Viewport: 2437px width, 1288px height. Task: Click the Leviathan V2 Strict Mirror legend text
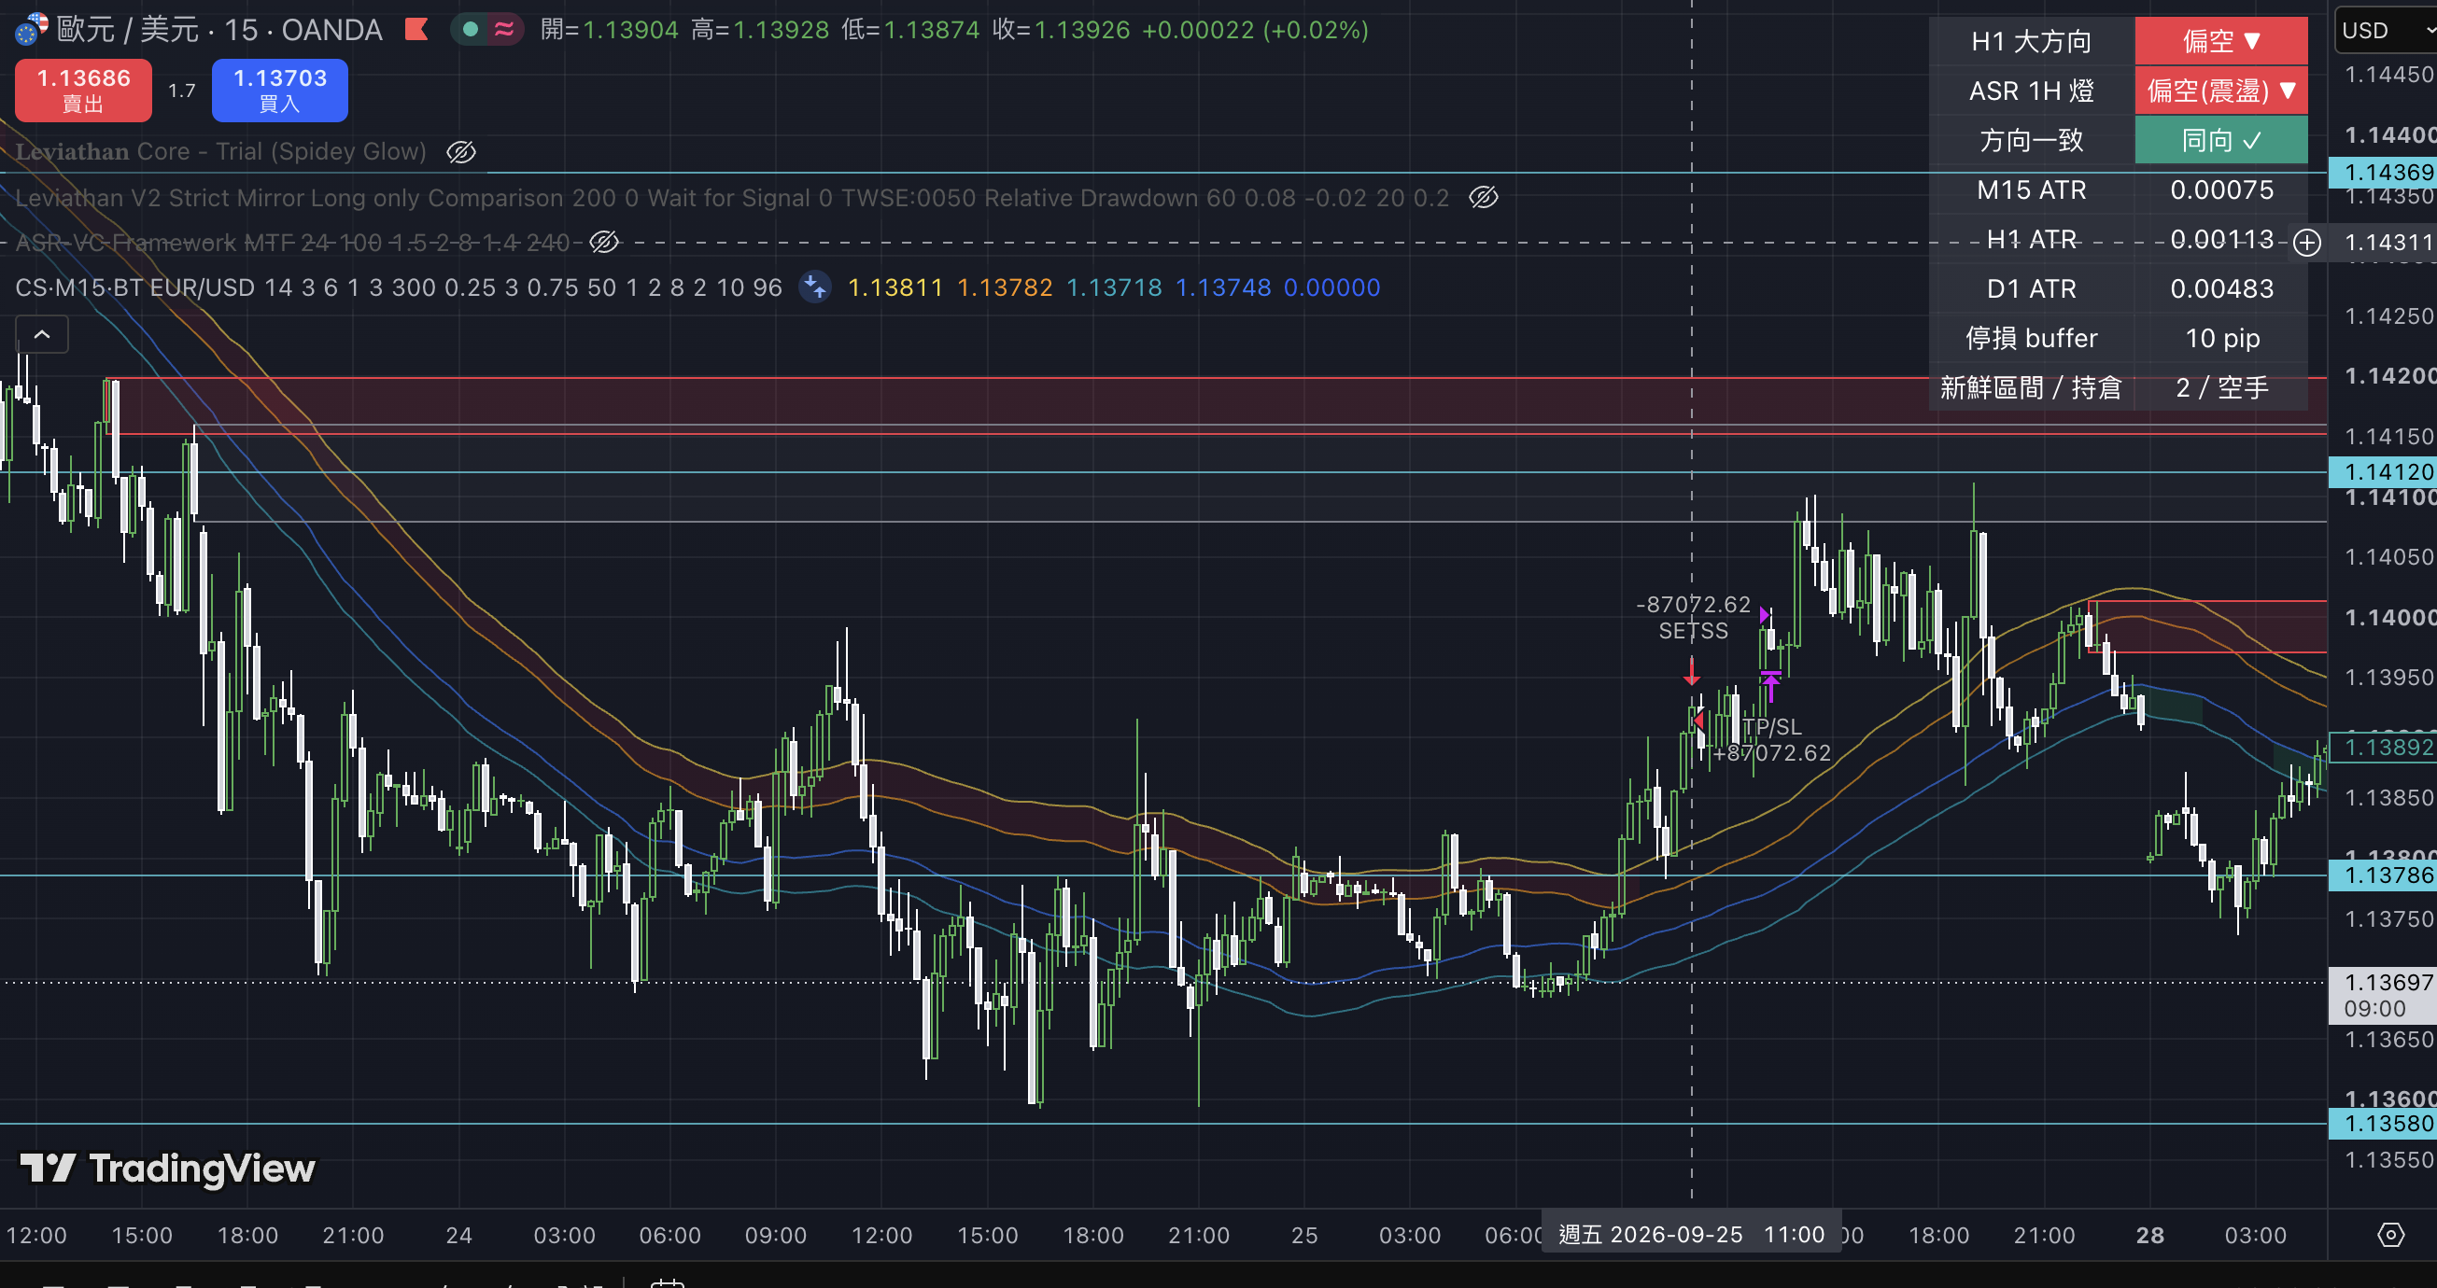pyautogui.click(x=731, y=198)
